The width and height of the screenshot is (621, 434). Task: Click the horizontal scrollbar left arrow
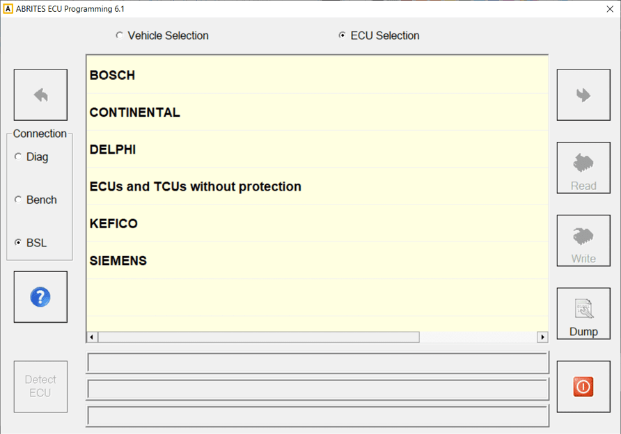coord(93,337)
